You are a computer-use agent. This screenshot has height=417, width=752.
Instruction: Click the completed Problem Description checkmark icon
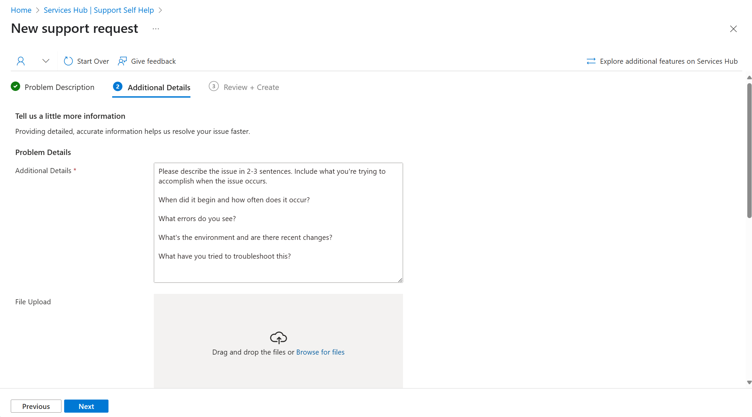(15, 86)
